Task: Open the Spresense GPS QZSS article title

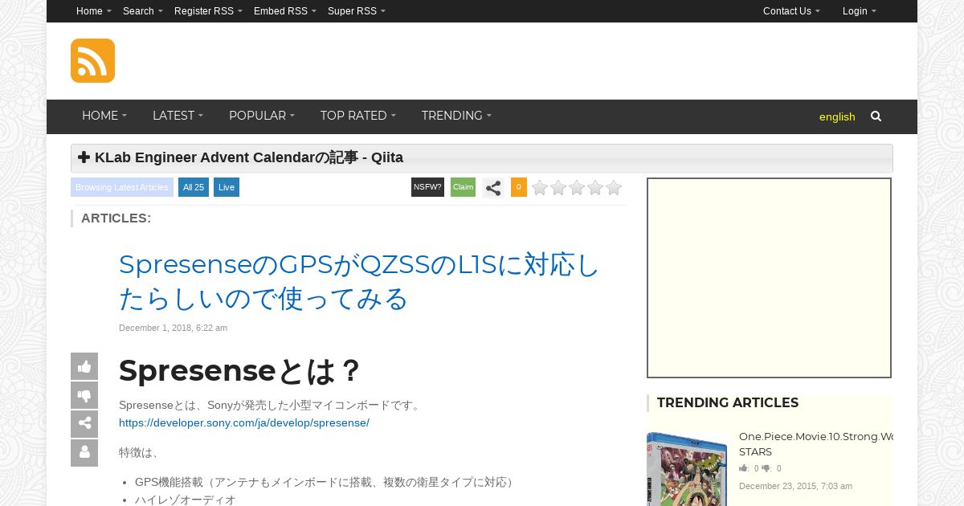Action: (359, 281)
